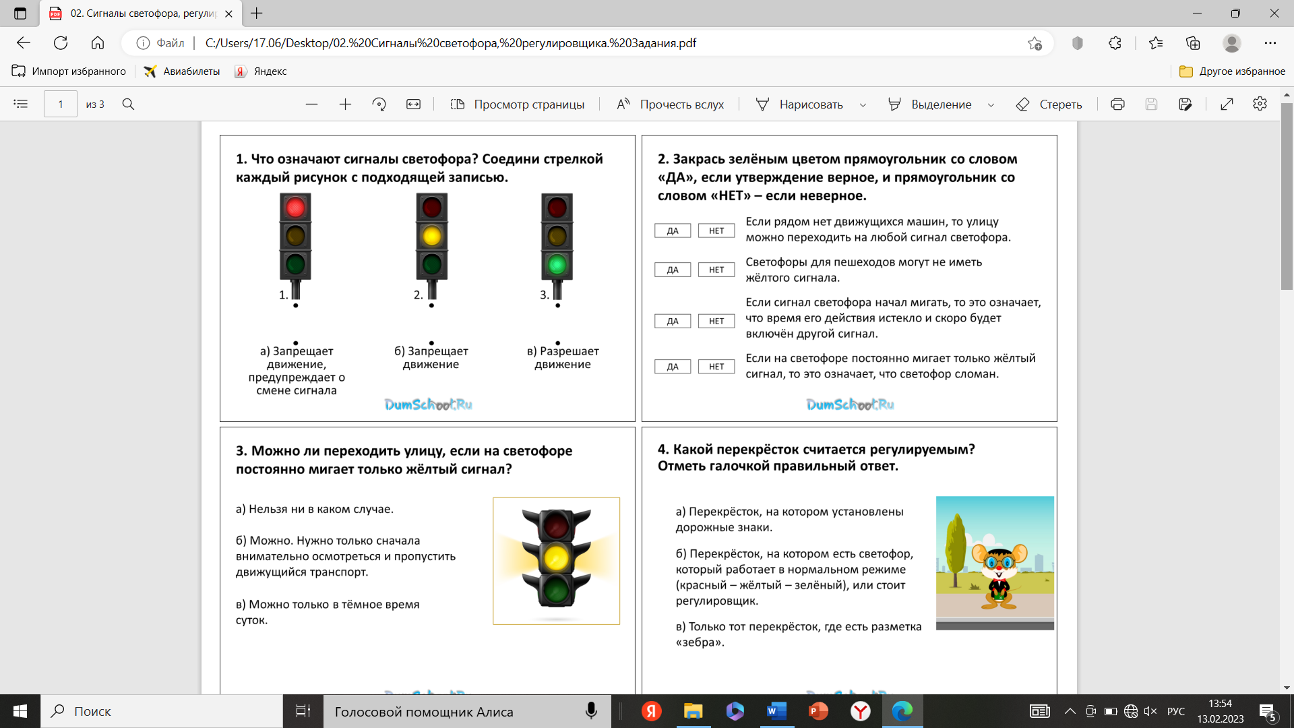Go back with the browser arrow
Image resolution: width=1294 pixels, height=728 pixels.
tap(24, 43)
